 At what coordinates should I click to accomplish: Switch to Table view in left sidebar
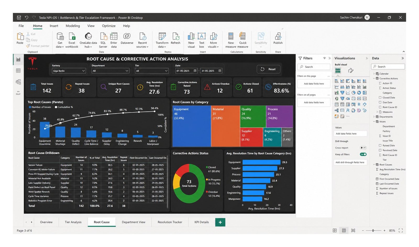pos(18,71)
